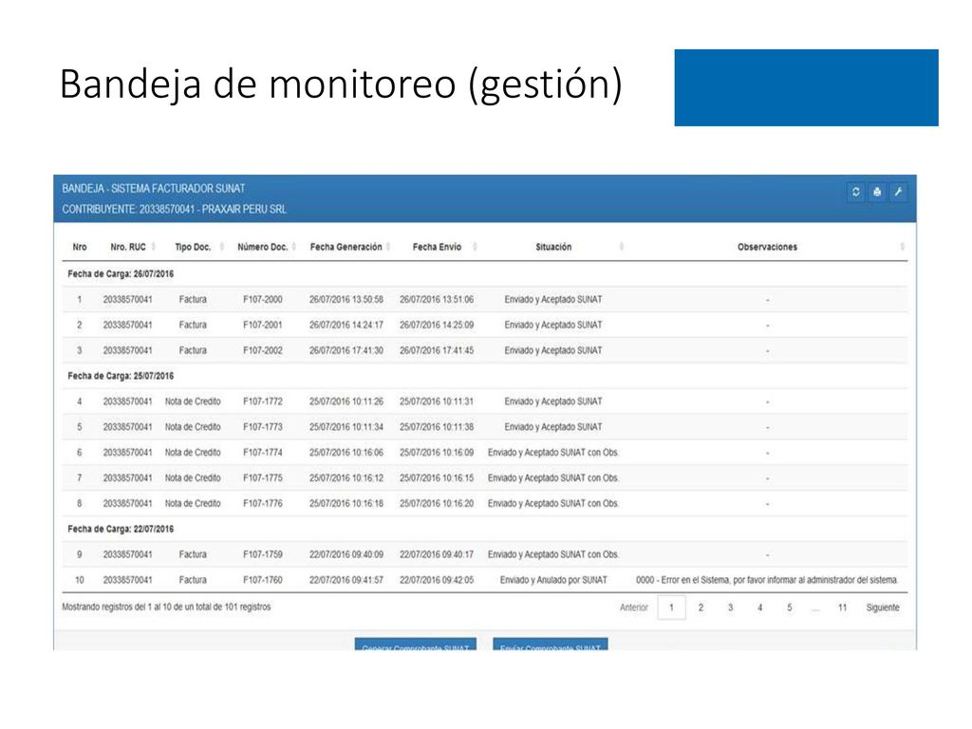Click generation date 25/07/2016 10:16:12
This screenshot has width=972, height=729.
tap(346, 478)
